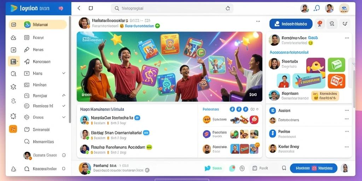Expand the Nans sidebar item chevron

pos(64,73)
